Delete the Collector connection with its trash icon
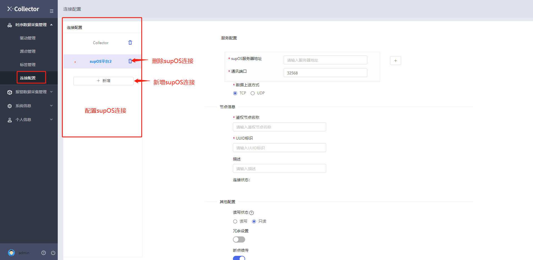 130,43
